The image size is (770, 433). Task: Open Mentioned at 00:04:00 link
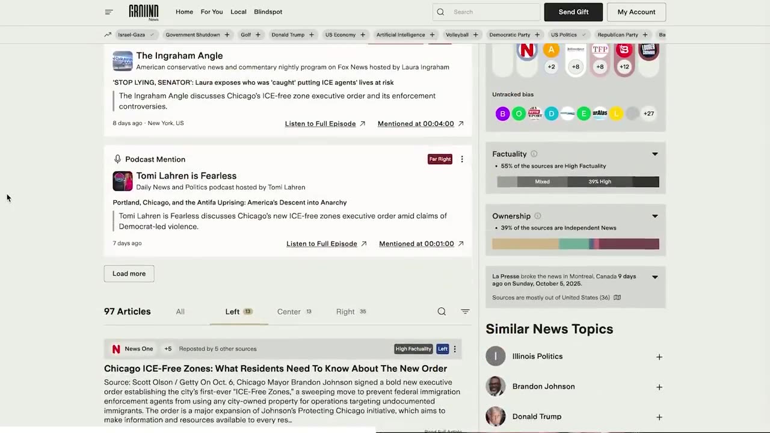pyautogui.click(x=420, y=123)
